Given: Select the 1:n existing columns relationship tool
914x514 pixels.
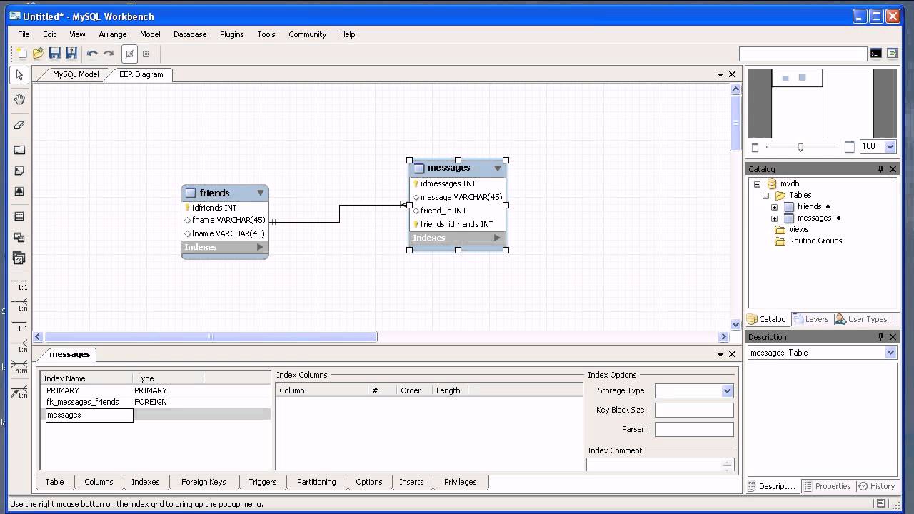Looking at the screenshot, I should tap(19, 392).
